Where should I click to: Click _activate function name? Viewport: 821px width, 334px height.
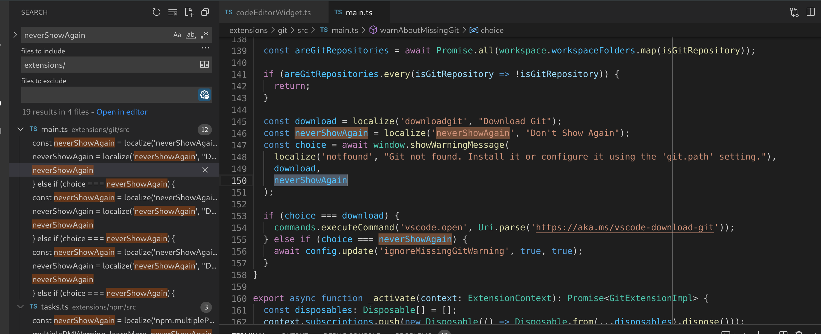click(392, 298)
